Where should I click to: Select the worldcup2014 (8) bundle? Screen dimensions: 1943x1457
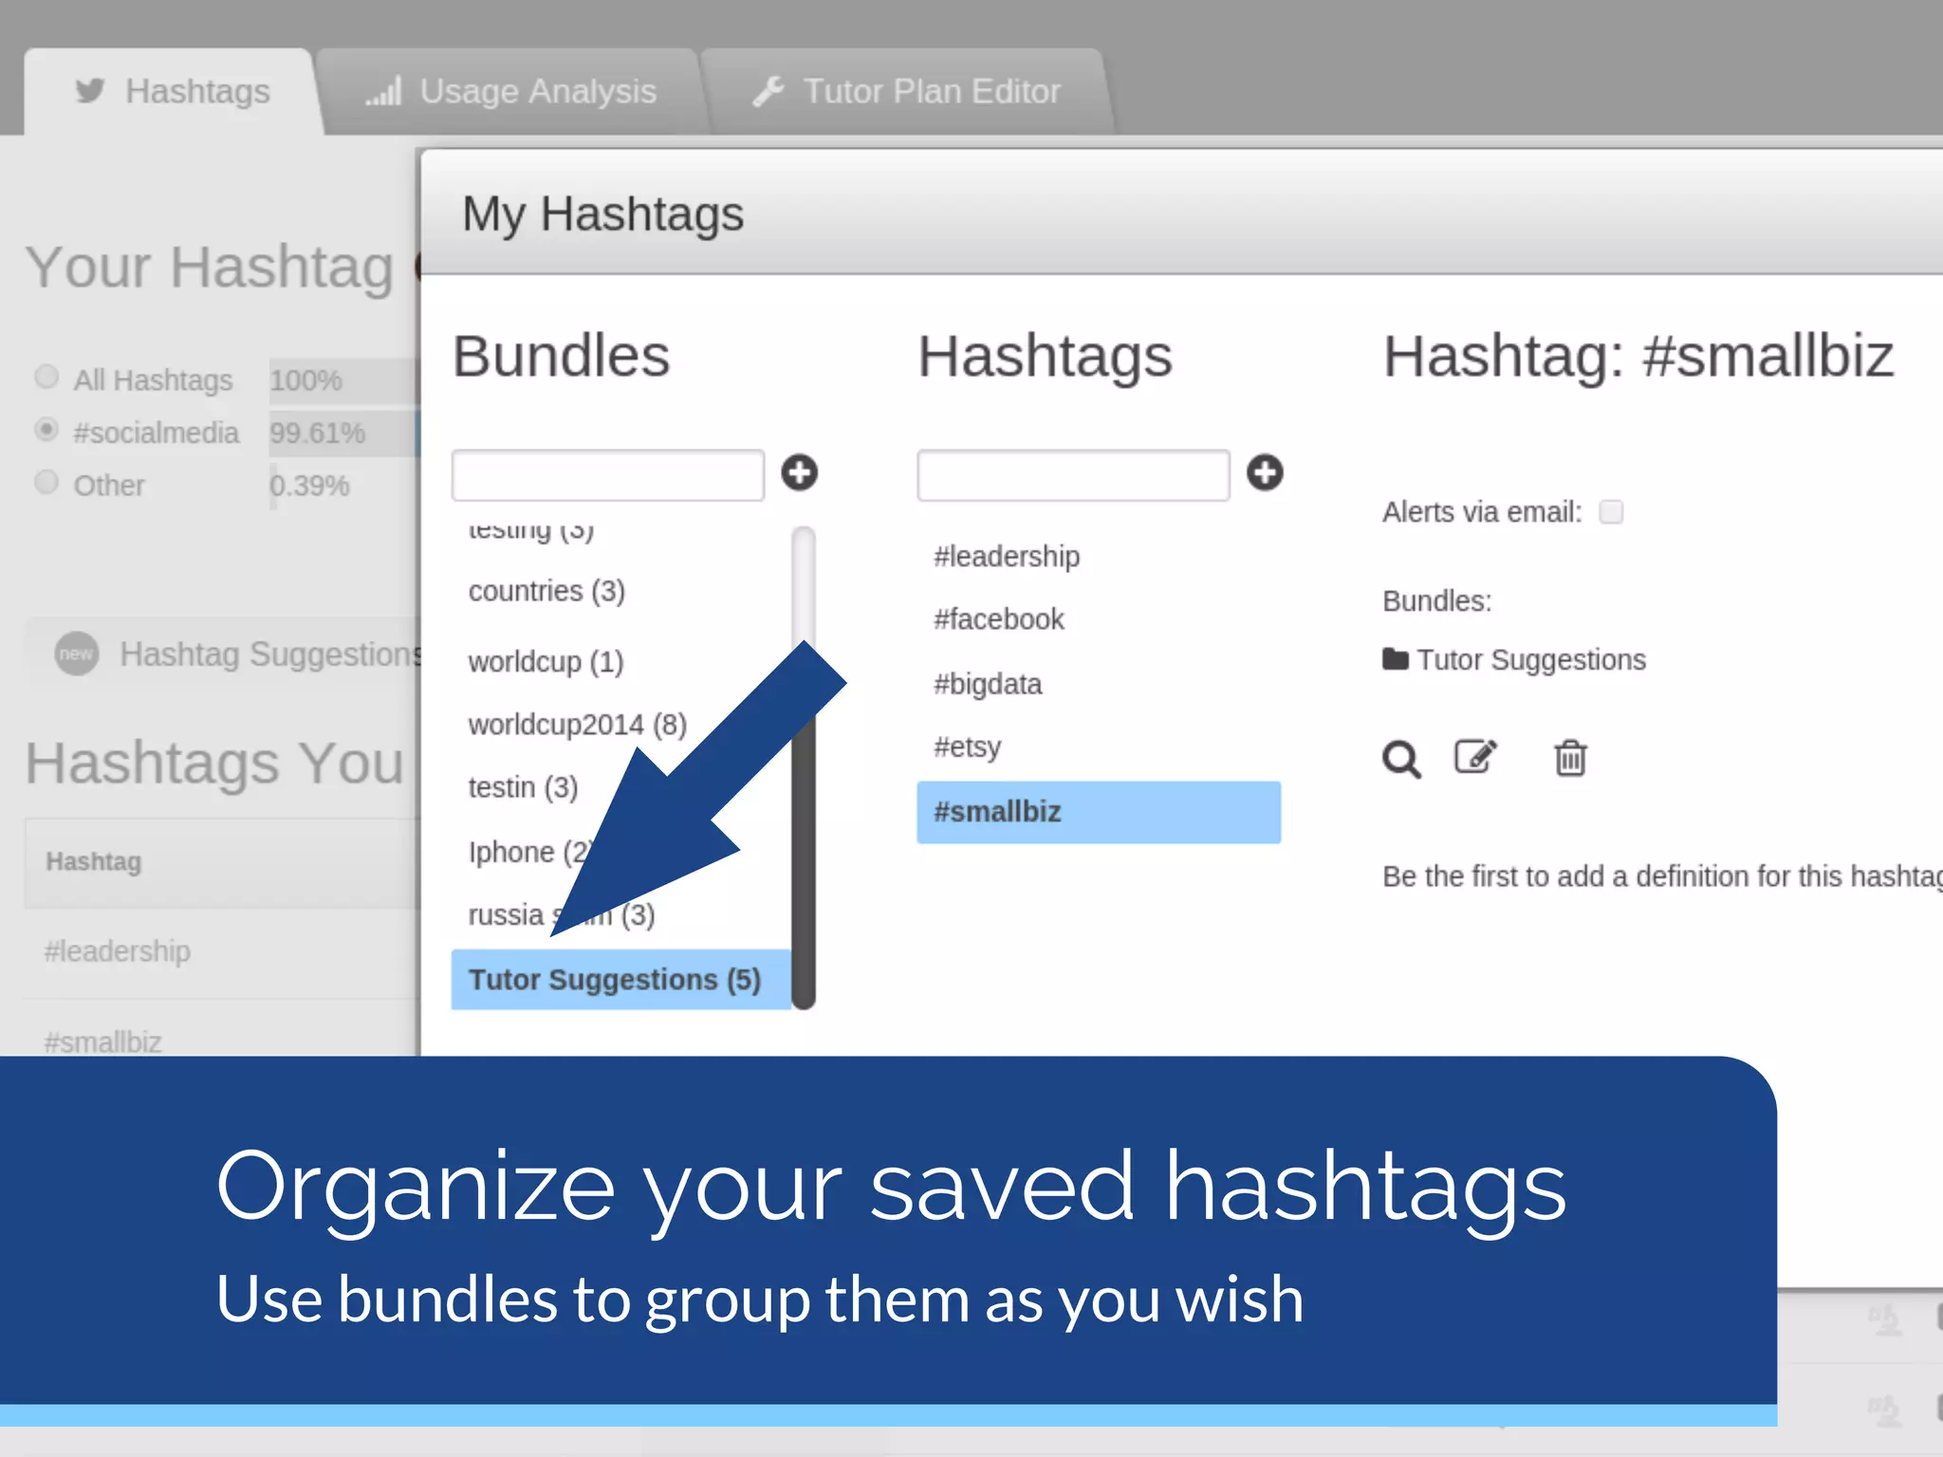click(x=577, y=725)
